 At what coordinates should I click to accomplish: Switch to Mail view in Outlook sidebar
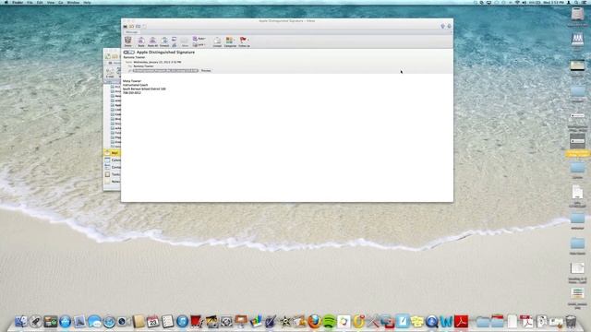(112, 153)
